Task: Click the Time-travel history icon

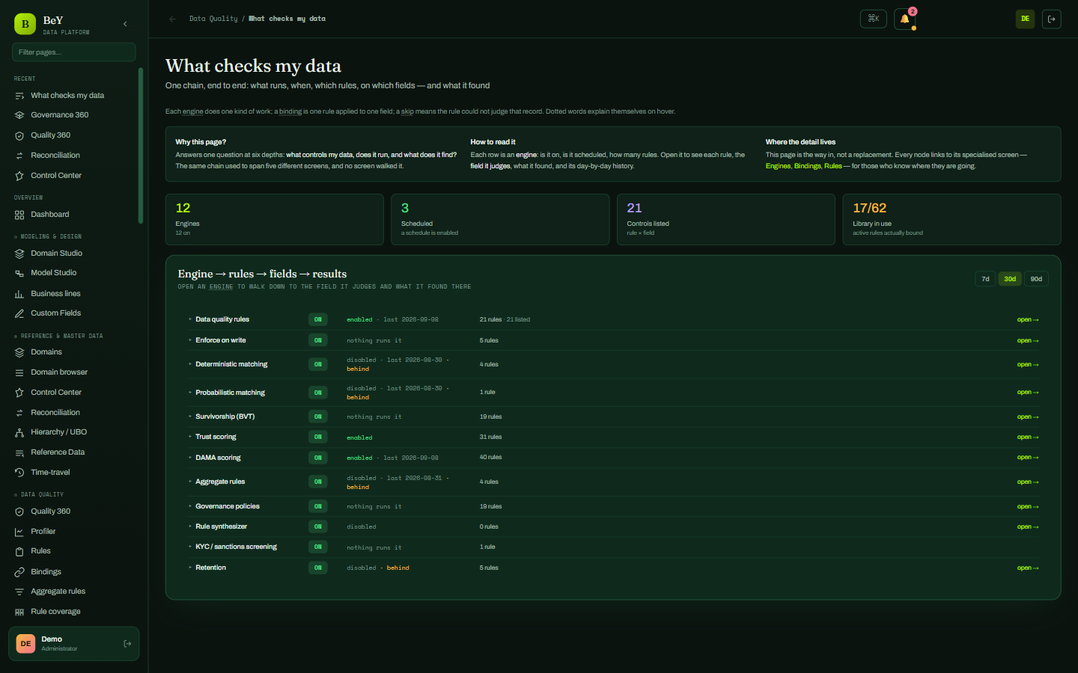Action: (19, 473)
